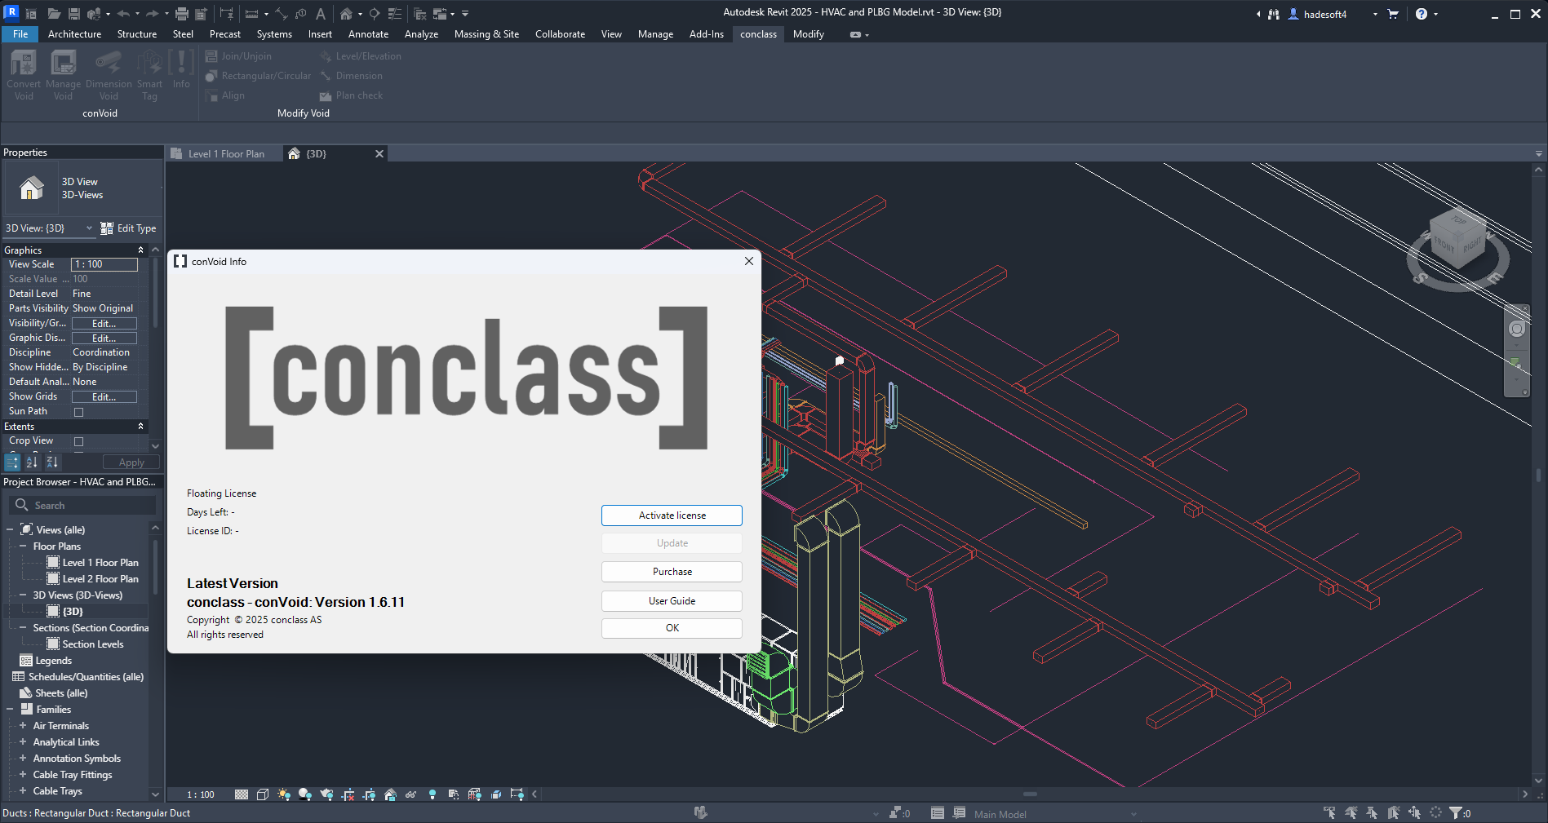This screenshot has width=1548, height=823.
Task: Open a project with the Open folder icon
Action: coord(54,14)
